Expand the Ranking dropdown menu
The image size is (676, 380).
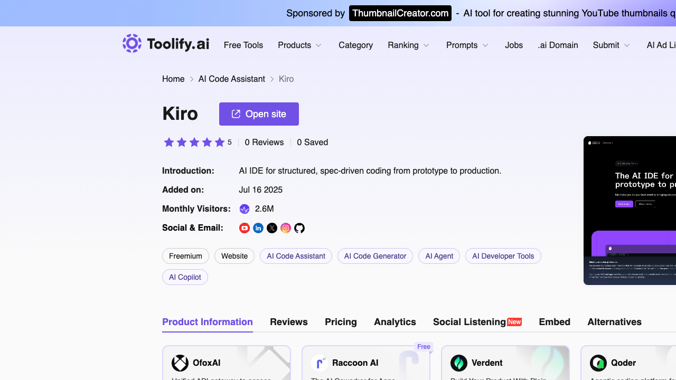coord(409,45)
